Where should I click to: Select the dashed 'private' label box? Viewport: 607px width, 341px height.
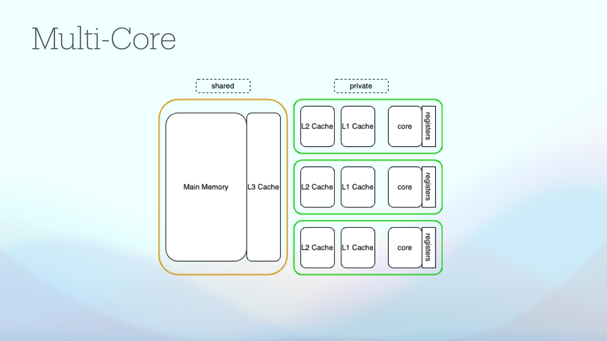click(361, 86)
